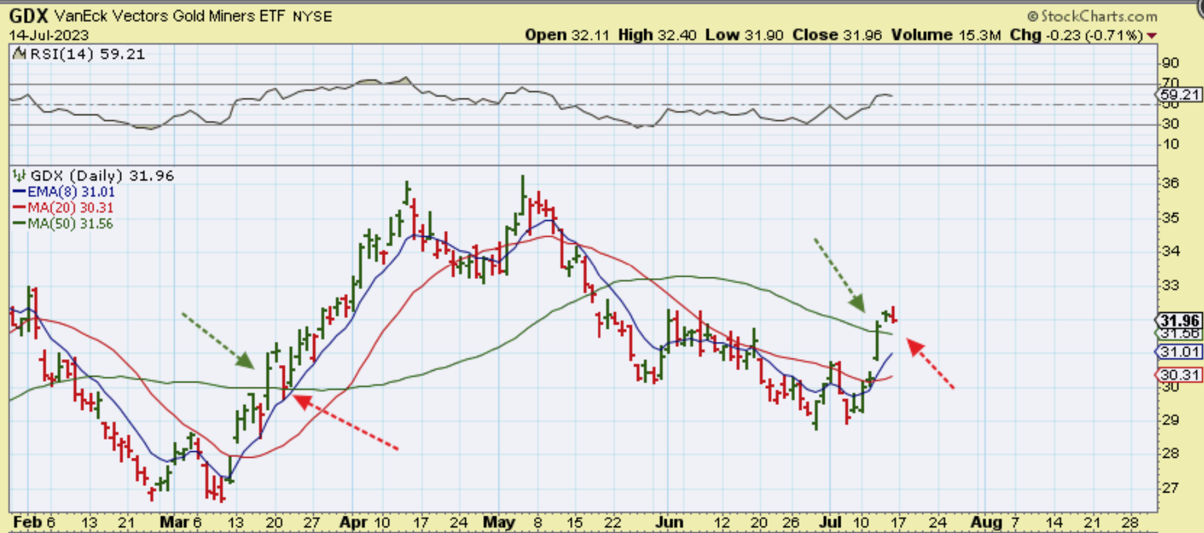Click the GDX (Daily) 31.96 legend label

102,176
